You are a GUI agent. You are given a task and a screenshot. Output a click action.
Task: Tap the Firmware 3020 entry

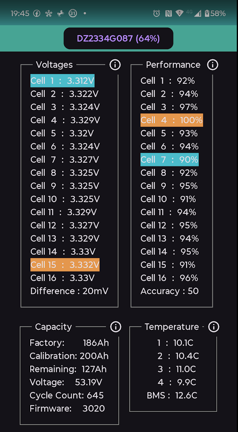(67, 408)
